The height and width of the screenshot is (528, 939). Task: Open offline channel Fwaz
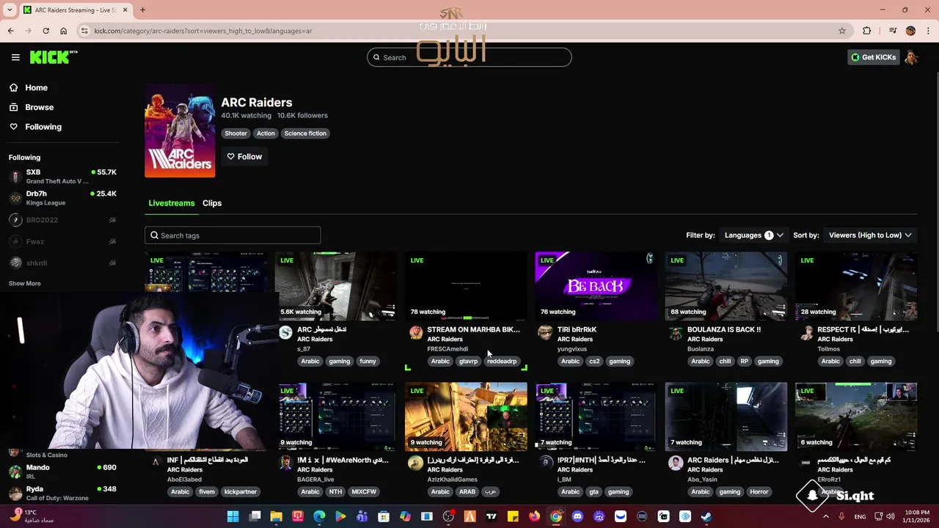(62, 241)
